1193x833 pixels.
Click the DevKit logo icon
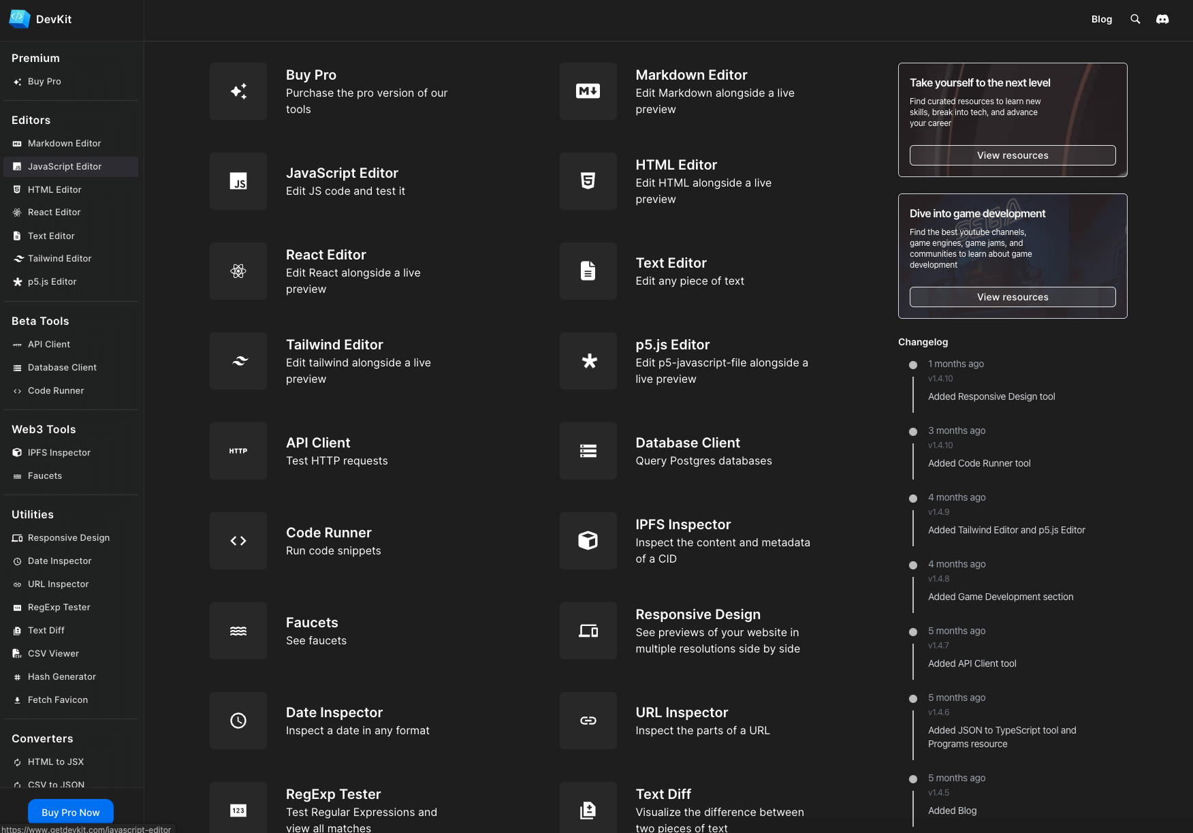pos(19,19)
